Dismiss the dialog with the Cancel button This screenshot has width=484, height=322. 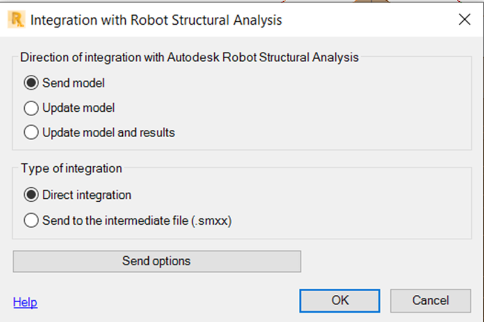[431, 301]
